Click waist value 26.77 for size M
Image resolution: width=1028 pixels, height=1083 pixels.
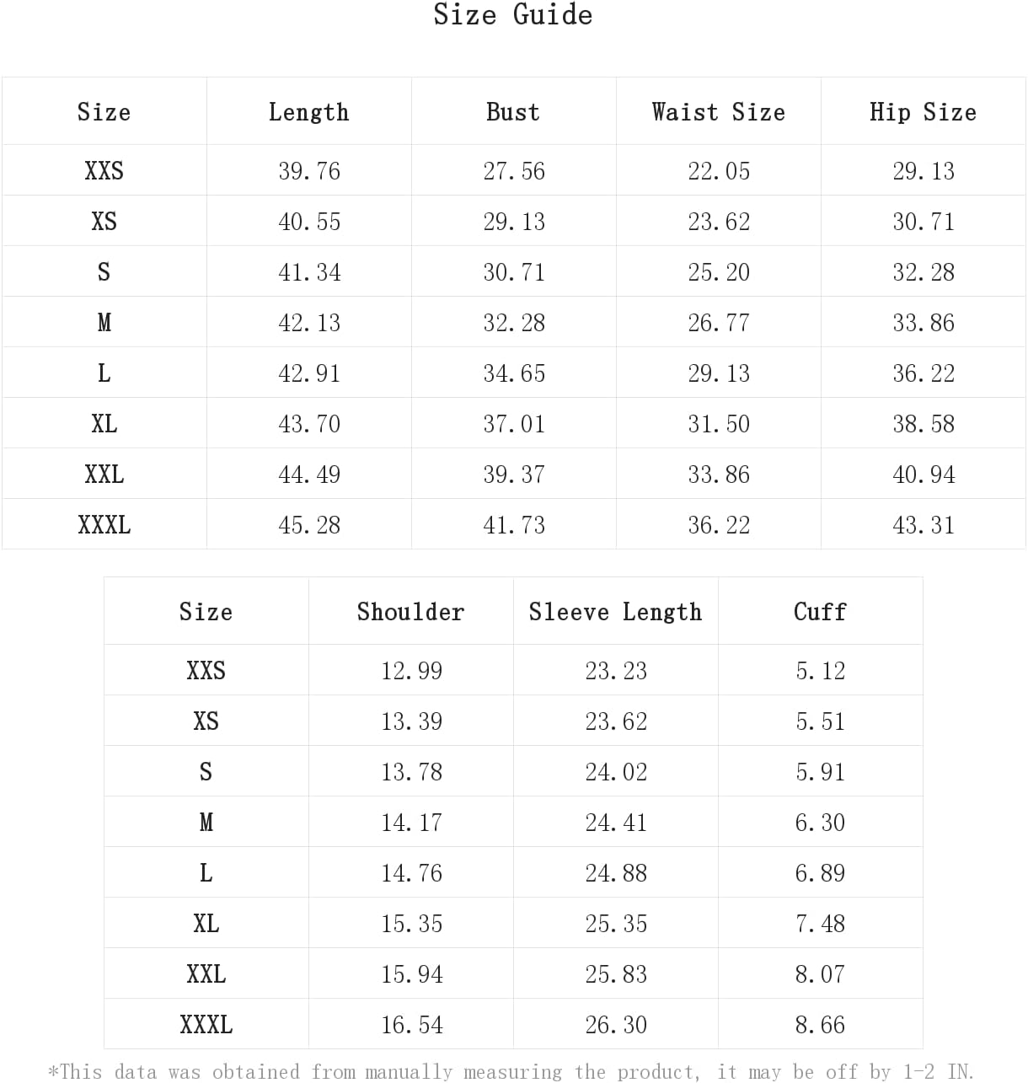[x=719, y=323]
